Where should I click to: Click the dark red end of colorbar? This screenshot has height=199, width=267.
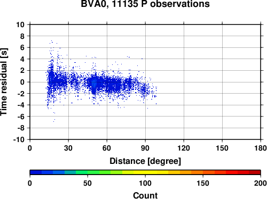coord(255,172)
